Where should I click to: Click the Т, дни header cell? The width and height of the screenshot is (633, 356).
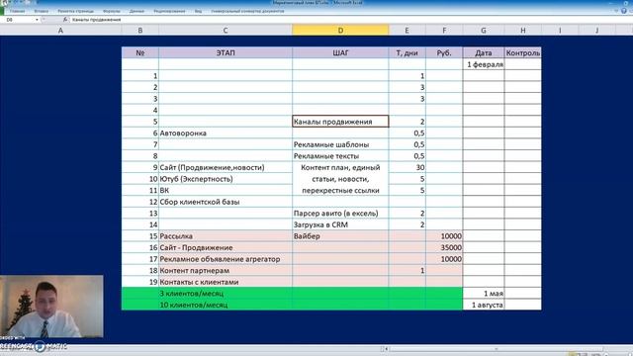point(407,52)
